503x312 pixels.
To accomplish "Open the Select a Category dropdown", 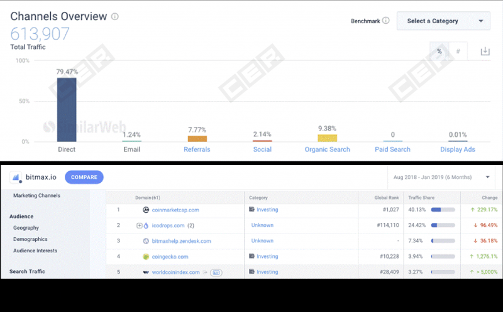I will point(443,21).
